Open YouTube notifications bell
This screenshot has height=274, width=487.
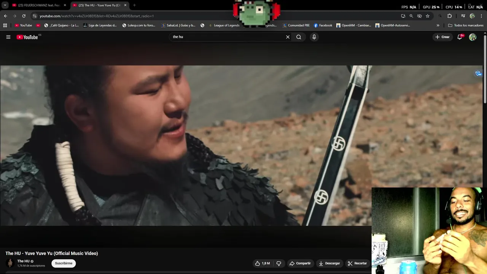pos(460,37)
